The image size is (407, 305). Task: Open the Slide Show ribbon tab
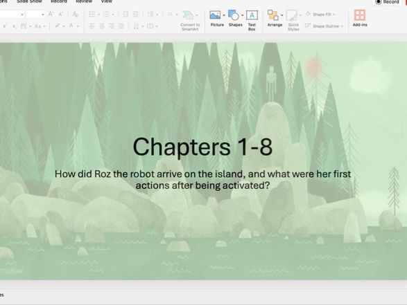tap(29, 1)
